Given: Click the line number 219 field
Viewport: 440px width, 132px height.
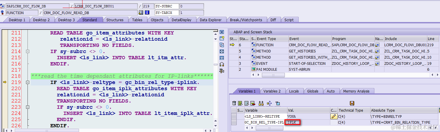Looking at the screenshot, I should tap(148, 6).
